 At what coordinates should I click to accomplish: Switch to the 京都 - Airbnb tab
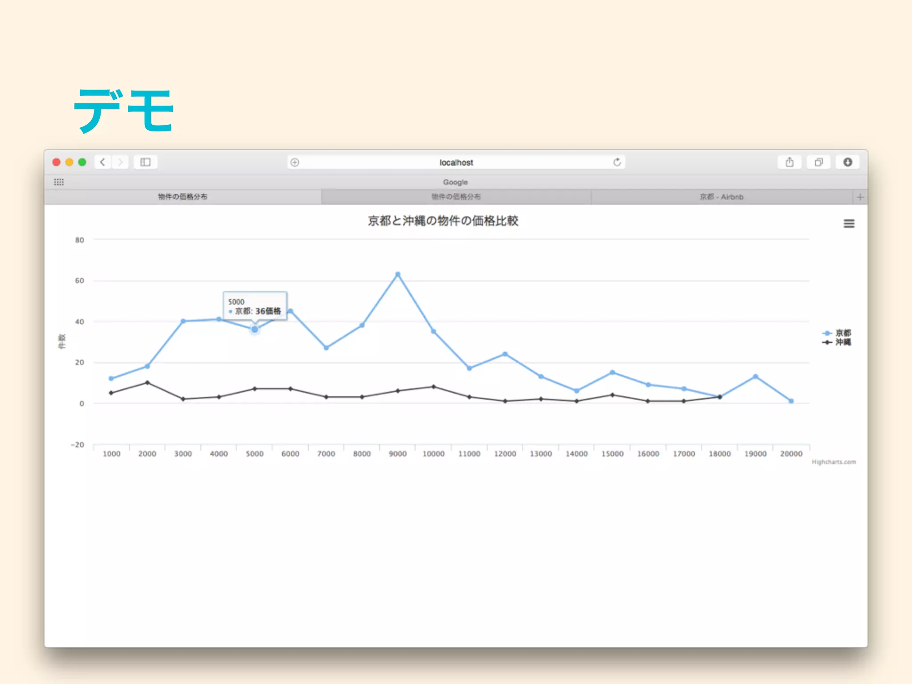(721, 197)
